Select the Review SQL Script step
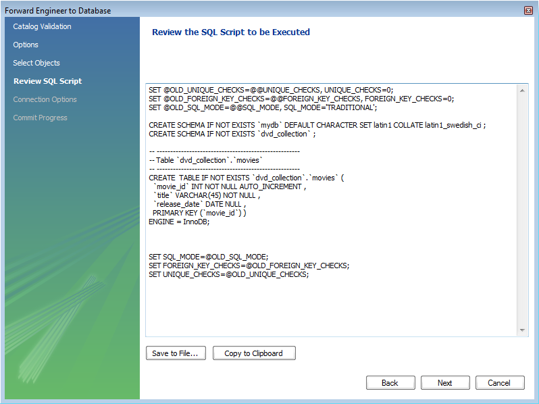This screenshot has height=404, width=539. pos(47,81)
